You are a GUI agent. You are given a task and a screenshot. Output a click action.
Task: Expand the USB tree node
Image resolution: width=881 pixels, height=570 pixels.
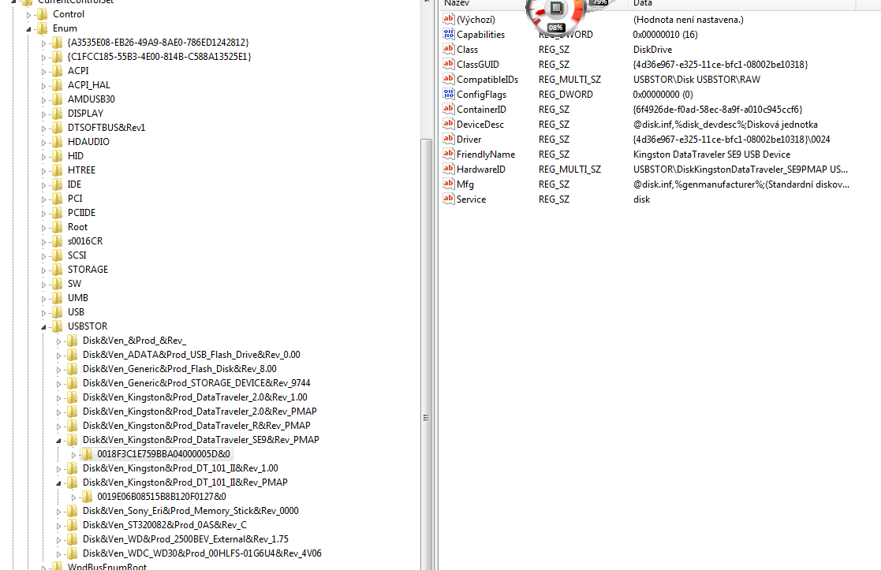pyautogui.click(x=44, y=313)
